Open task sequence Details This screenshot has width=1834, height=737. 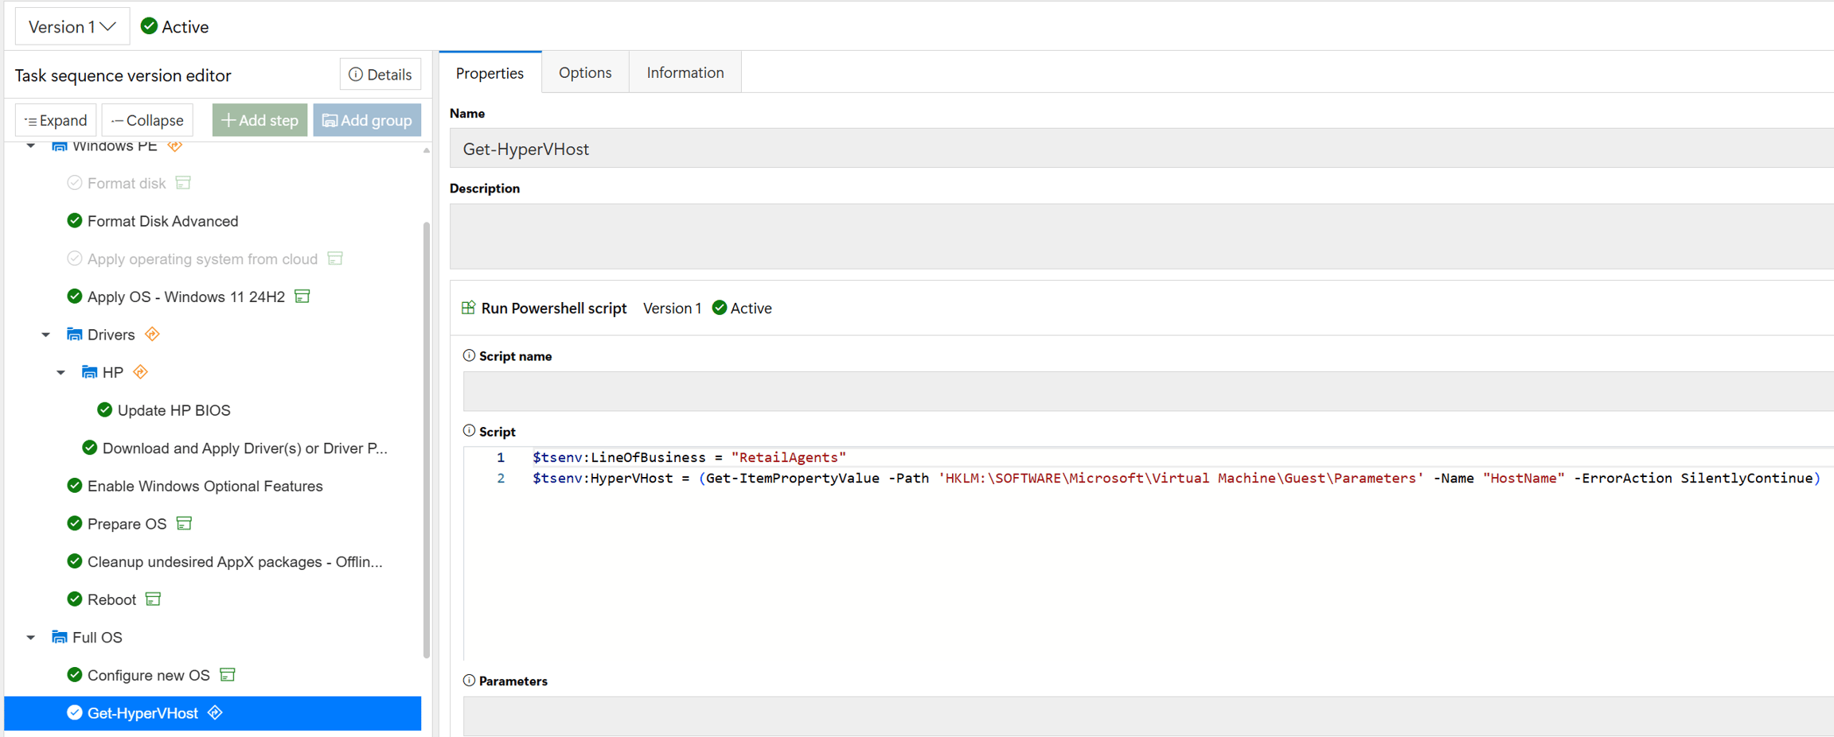coord(380,75)
